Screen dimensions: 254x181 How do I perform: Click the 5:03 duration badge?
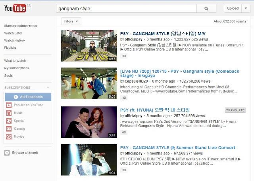[112, 96]
